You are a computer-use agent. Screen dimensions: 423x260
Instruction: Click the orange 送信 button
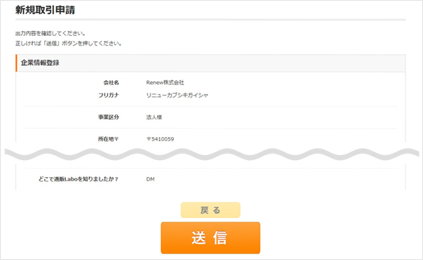[210, 238]
